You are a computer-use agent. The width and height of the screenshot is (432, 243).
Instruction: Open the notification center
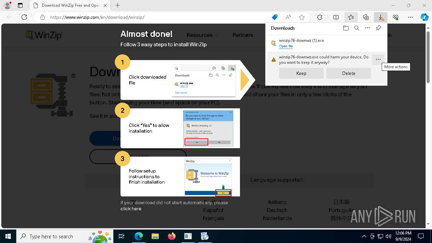coord(421,236)
